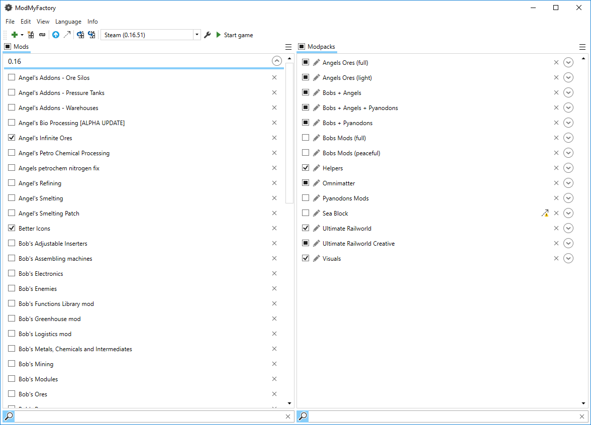Click the modpacks search magnifier icon

(303, 416)
